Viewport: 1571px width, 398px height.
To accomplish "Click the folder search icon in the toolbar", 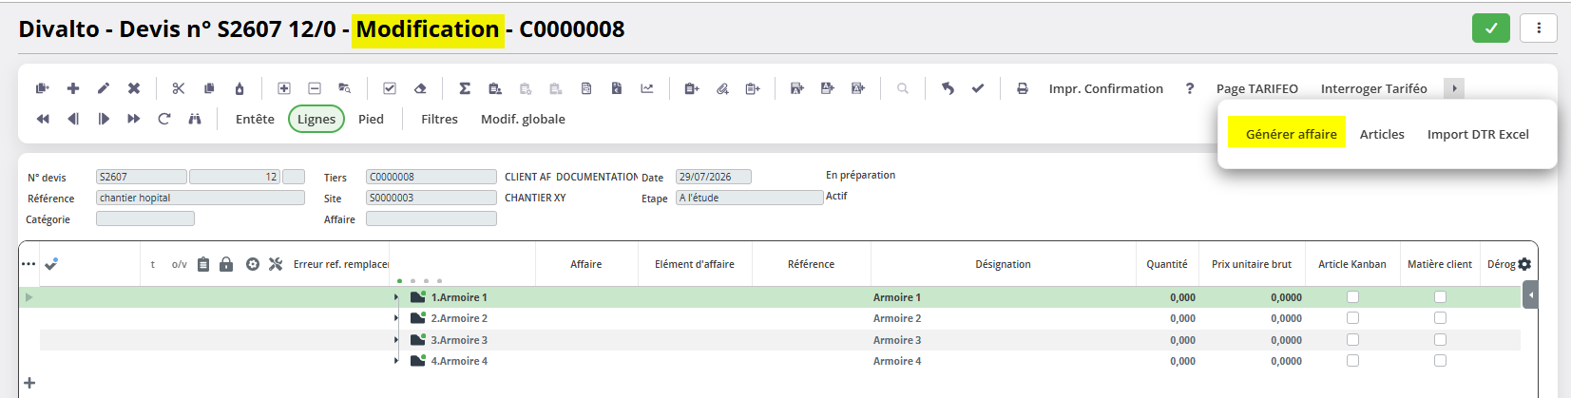I will pos(345,88).
